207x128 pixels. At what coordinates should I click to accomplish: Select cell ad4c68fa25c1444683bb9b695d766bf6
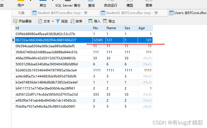[54, 76]
